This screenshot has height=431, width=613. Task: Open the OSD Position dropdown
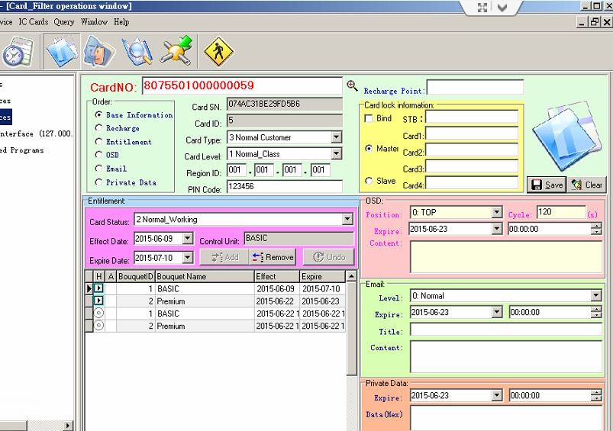(496, 212)
